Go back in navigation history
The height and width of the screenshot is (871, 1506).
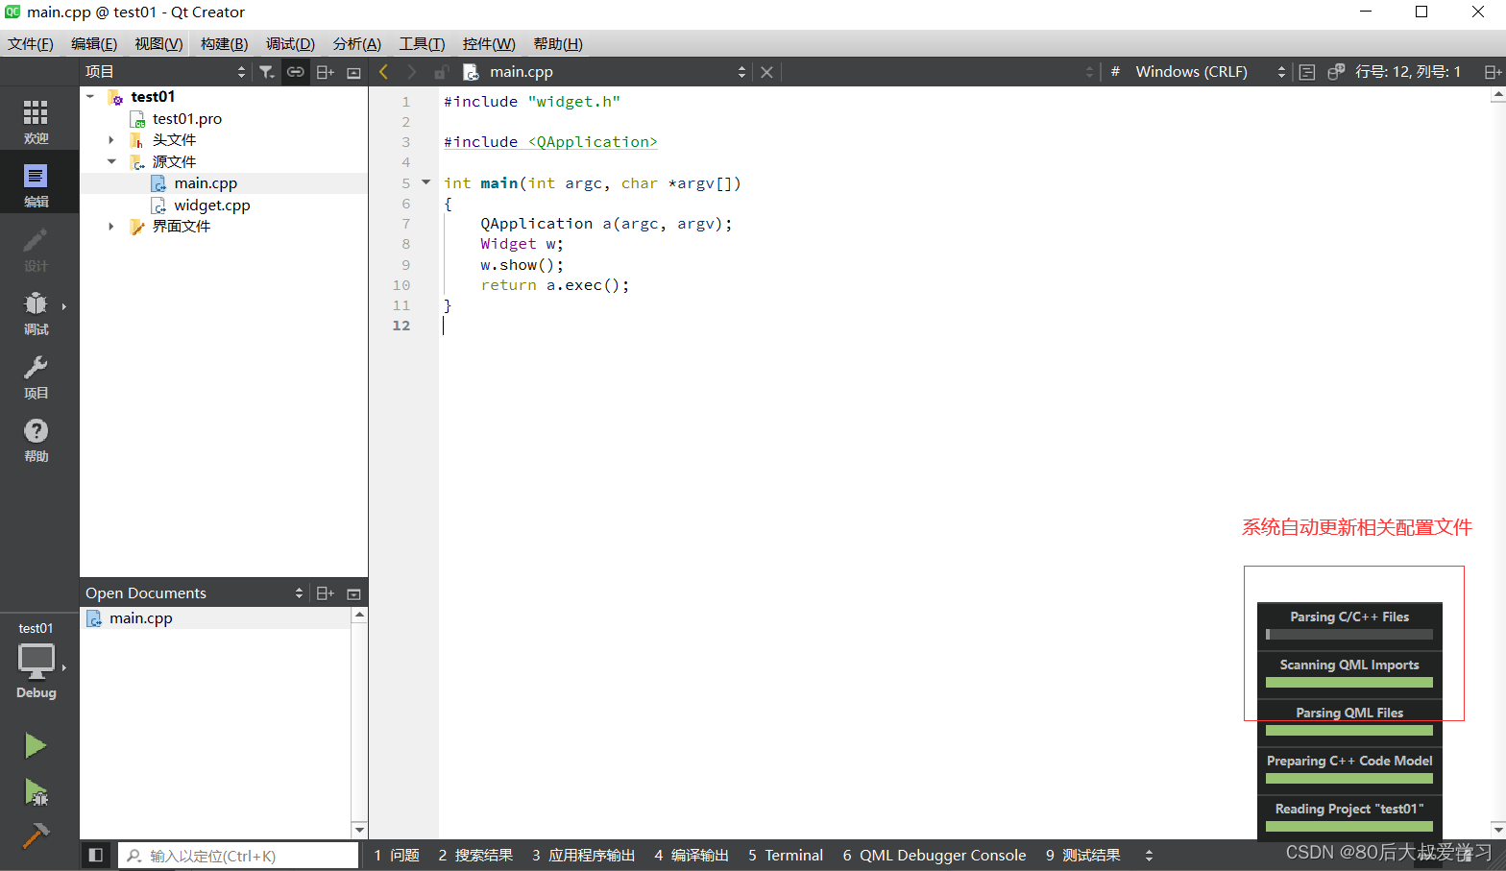pos(384,72)
